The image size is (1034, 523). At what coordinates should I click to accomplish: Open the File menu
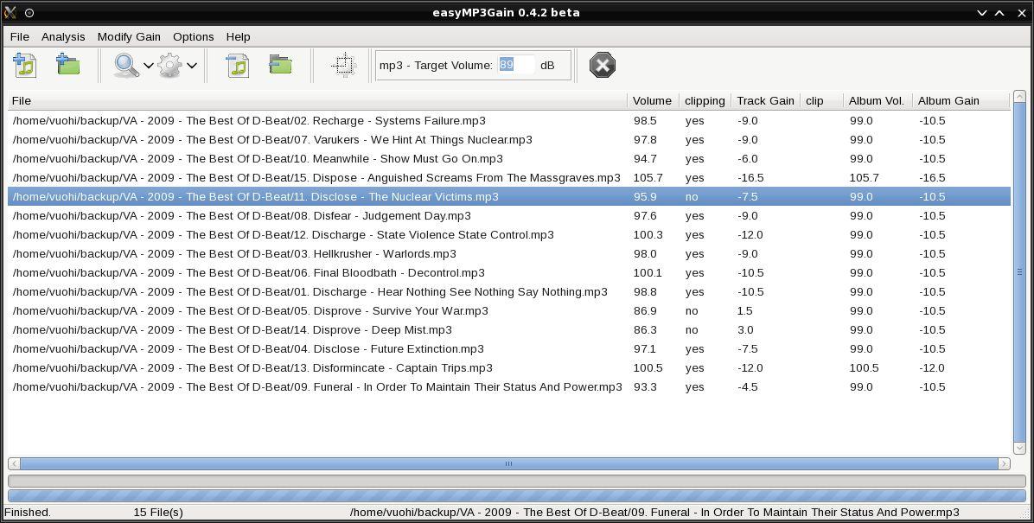point(20,37)
